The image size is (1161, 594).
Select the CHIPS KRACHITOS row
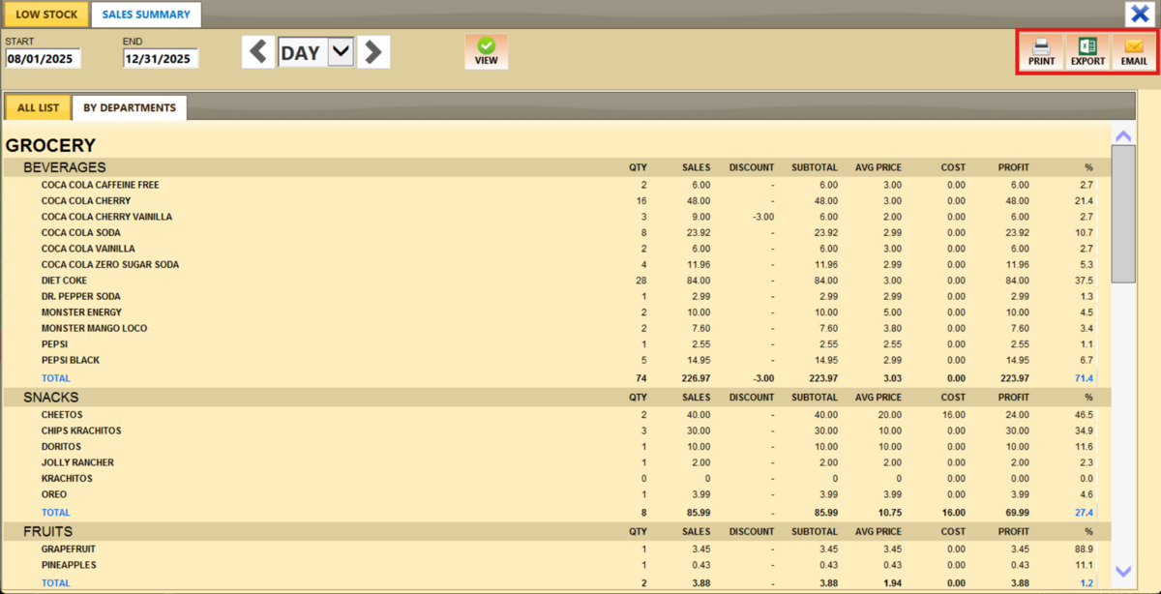556,431
